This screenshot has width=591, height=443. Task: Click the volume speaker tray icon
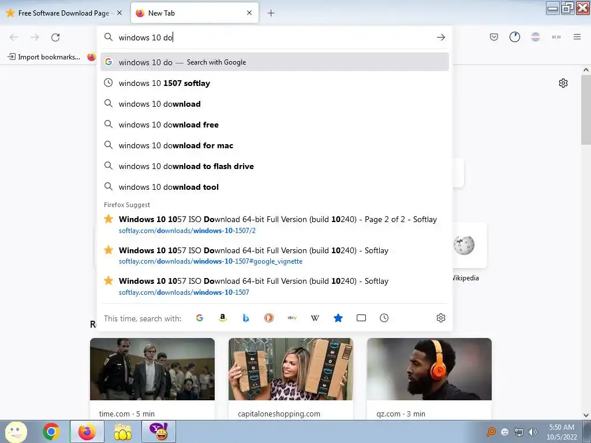coord(533,432)
